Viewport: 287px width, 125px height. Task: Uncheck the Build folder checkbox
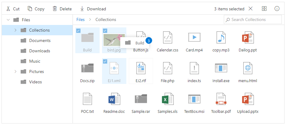[78, 30]
